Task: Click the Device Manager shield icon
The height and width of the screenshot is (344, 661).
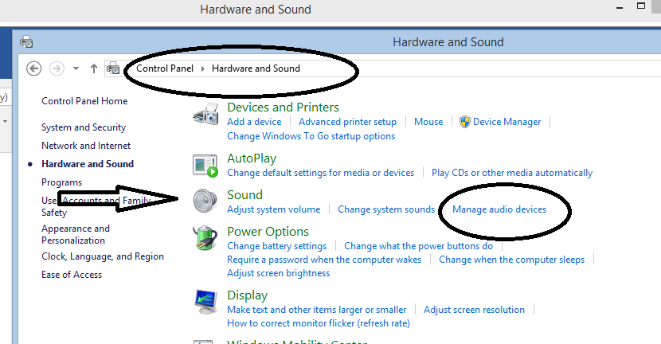Action: coord(465,122)
